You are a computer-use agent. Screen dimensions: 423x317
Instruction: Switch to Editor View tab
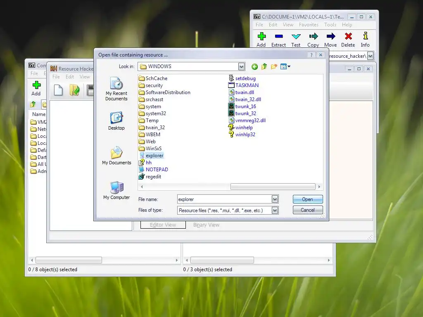tap(163, 225)
